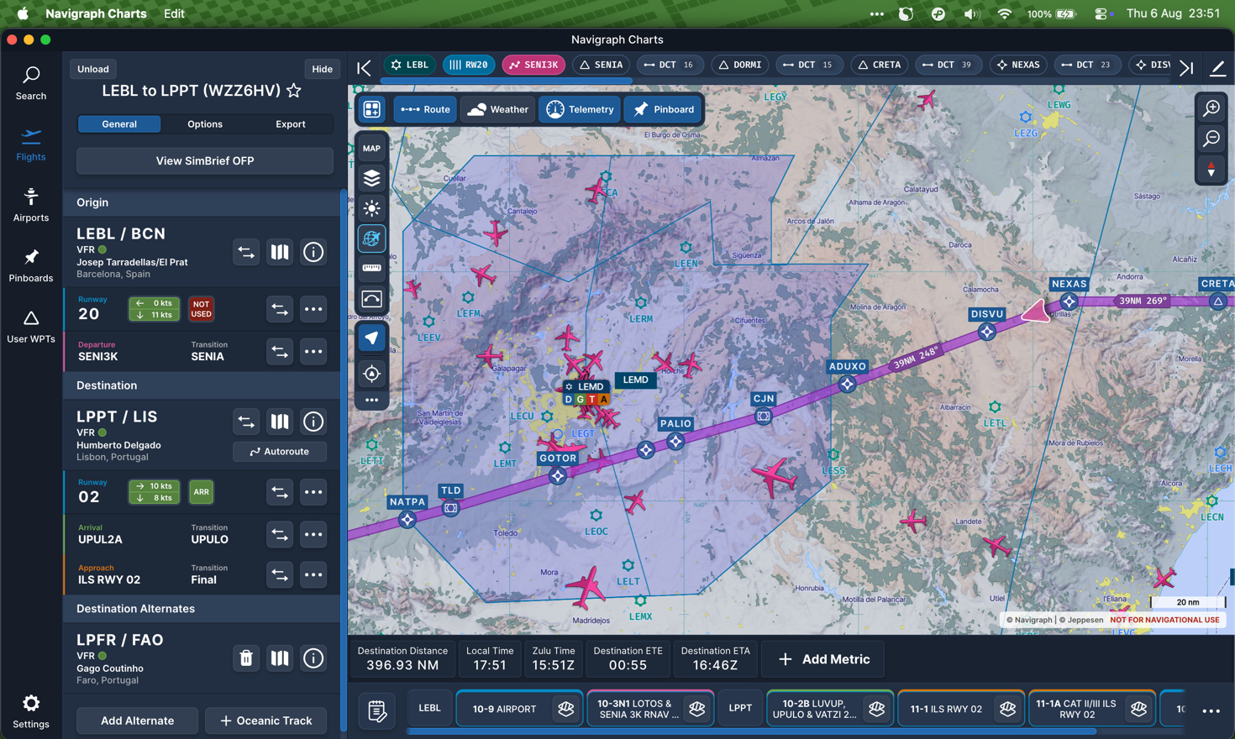Swap the LPPT destination airport
This screenshot has width=1235, height=739.
246,422
